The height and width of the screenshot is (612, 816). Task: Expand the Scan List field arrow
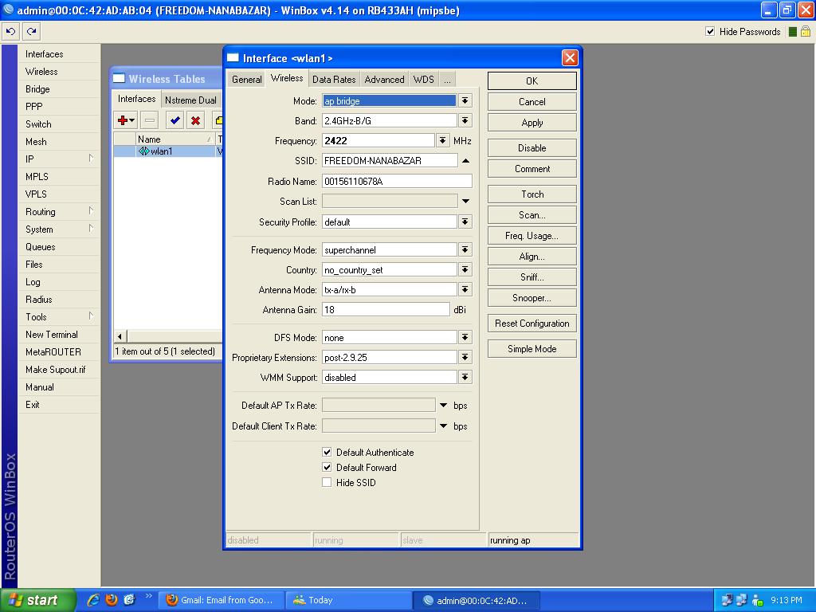click(x=465, y=202)
